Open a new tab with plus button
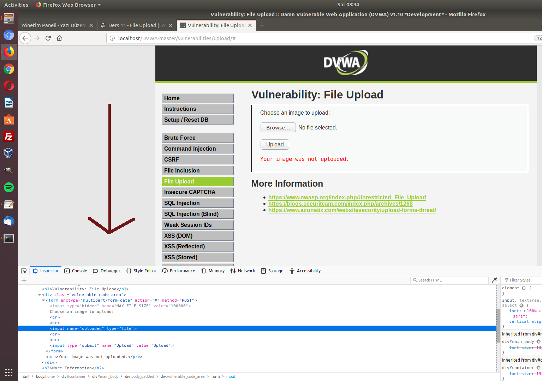The width and height of the screenshot is (542, 381). 262,25
